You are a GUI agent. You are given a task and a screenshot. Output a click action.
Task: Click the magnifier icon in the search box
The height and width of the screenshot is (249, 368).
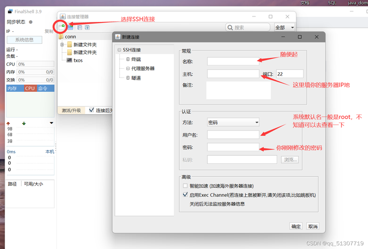pos(230,27)
